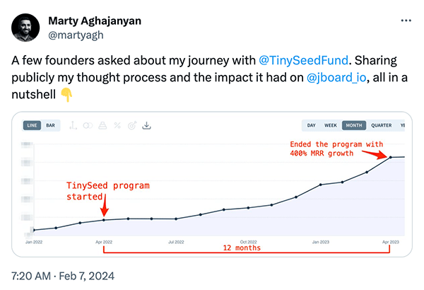Toggle the percentage view icon
Image resolution: width=424 pixels, height=290 pixels.
tap(117, 125)
